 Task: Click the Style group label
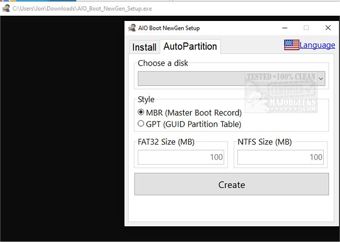click(x=146, y=100)
